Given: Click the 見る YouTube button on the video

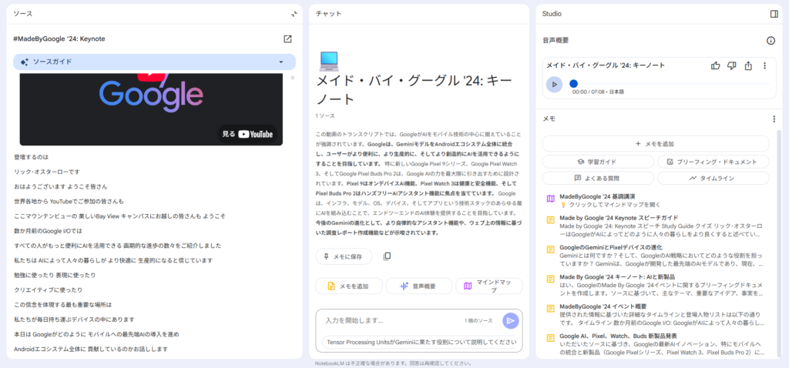Looking at the screenshot, I should [247, 134].
